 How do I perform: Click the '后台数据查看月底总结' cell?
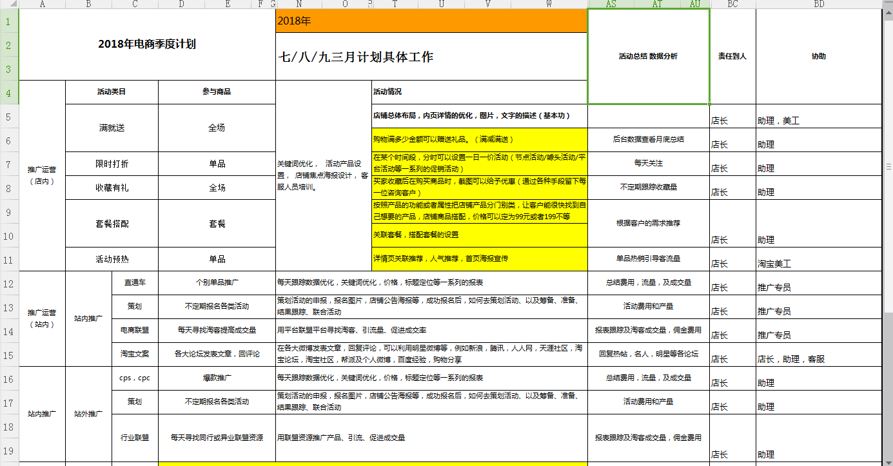pos(648,140)
